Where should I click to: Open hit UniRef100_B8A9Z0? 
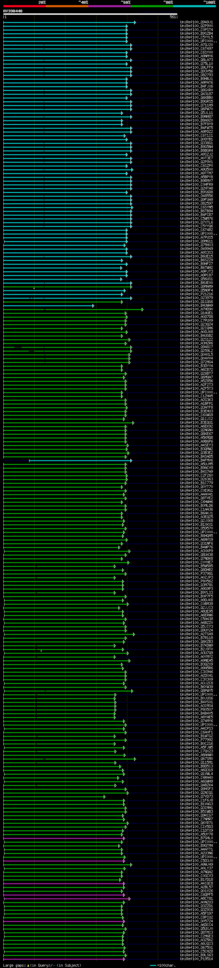[196, 121]
